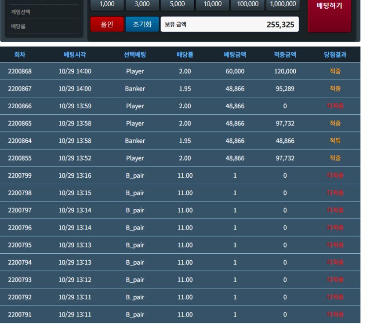Screen dimensions: 367x328
Task: Click the 당첨결과 column header
Action: (x=335, y=55)
